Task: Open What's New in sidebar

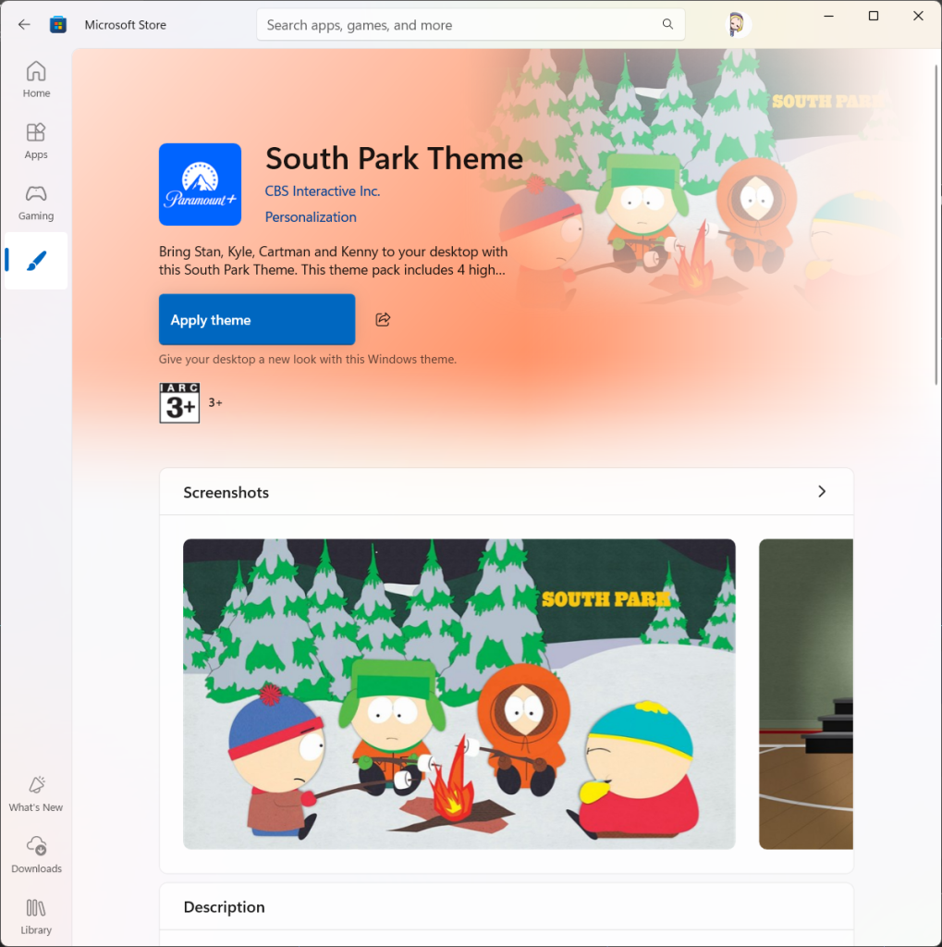Action: (x=36, y=793)
